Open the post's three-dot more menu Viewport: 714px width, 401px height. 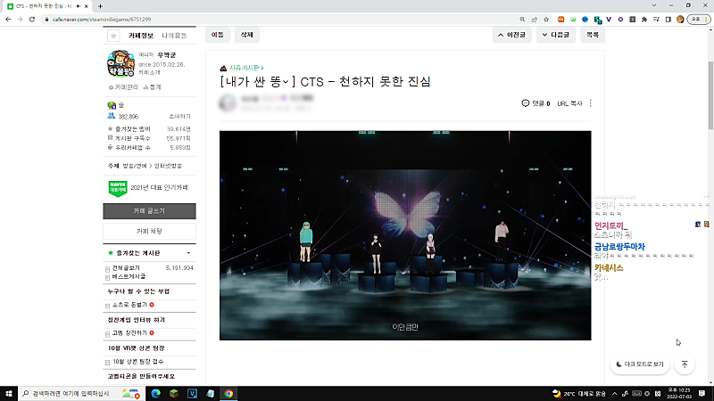591,103
